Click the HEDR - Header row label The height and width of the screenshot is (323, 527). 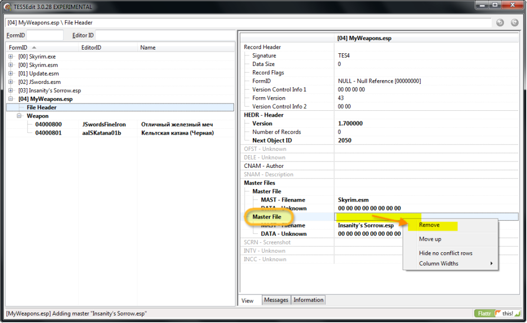pos(263,115)
